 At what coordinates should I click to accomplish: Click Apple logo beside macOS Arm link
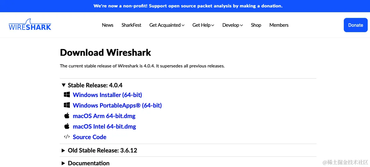click(x=67, y=116)
